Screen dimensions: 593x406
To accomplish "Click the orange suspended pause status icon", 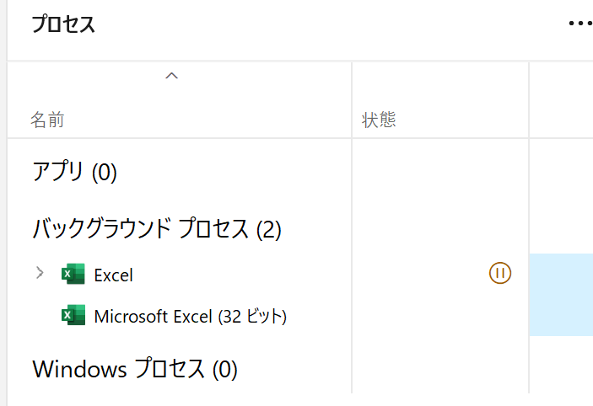I will click(500, 273).
